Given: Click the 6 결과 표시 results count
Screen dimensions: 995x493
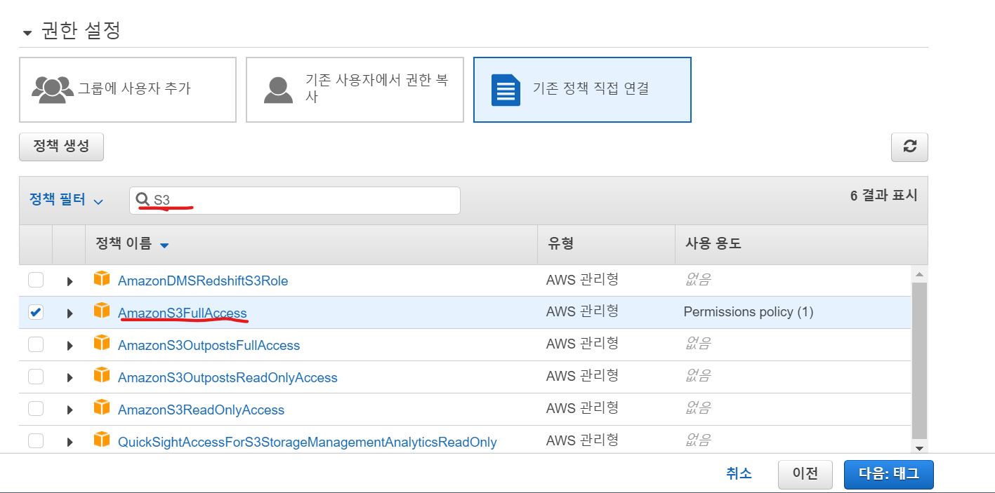Looking at the screenshot, I should [883, 196].
